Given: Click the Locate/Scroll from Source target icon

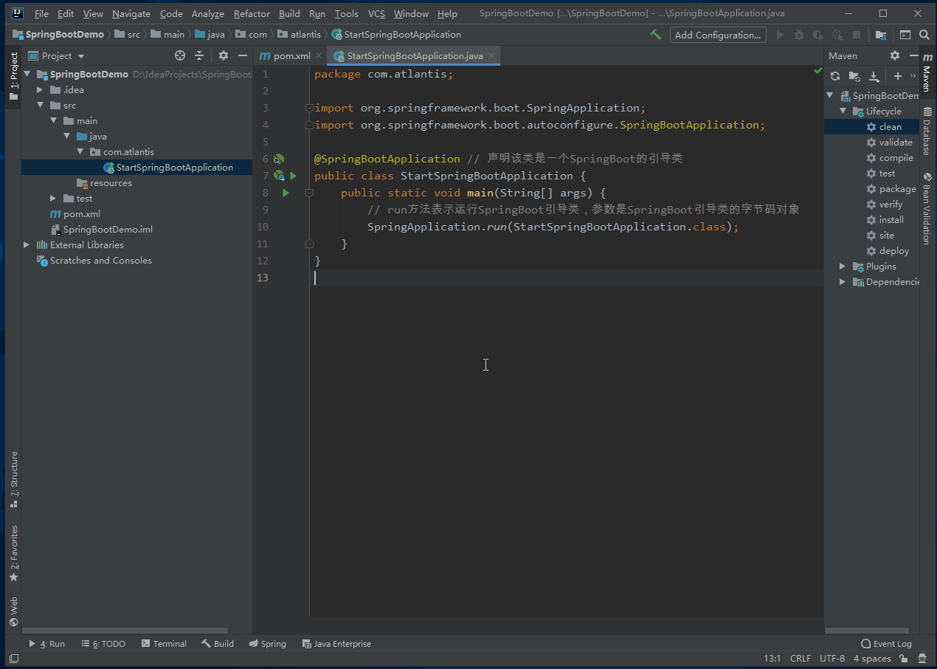Looking at the screenshot, I should pyautogui.click(x=180, y=55).
